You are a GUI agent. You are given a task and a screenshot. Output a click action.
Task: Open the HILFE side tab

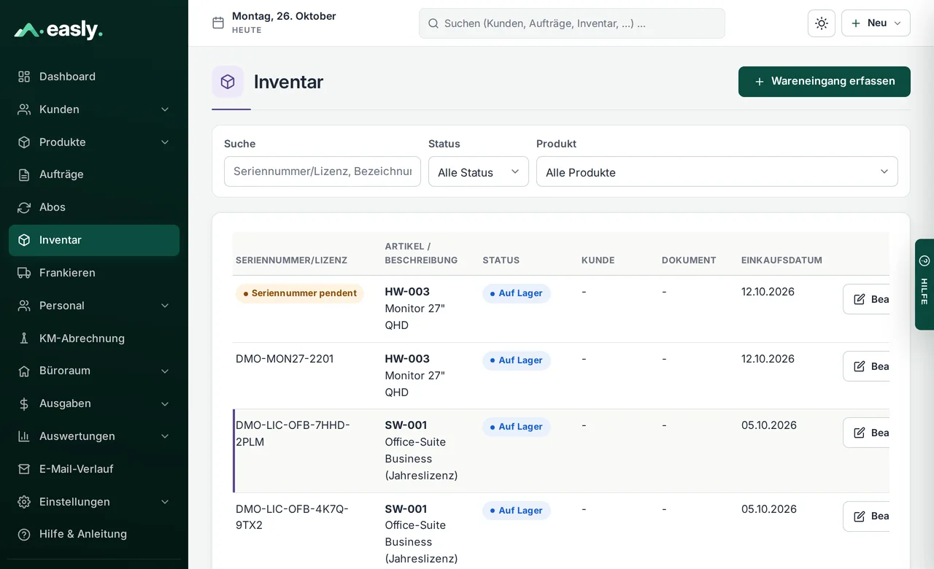coord(925,284)
